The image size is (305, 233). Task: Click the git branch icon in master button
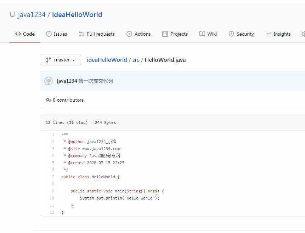pos(49,60)
